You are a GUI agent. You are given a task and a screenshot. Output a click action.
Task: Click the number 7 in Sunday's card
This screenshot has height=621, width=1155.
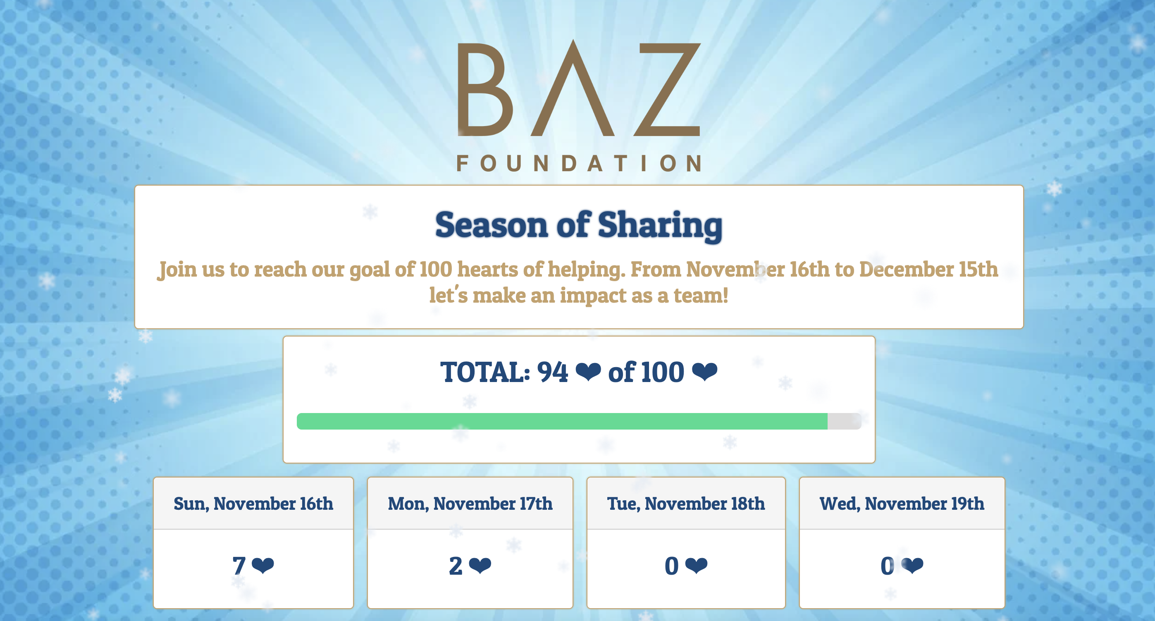(x=239, y=566)
